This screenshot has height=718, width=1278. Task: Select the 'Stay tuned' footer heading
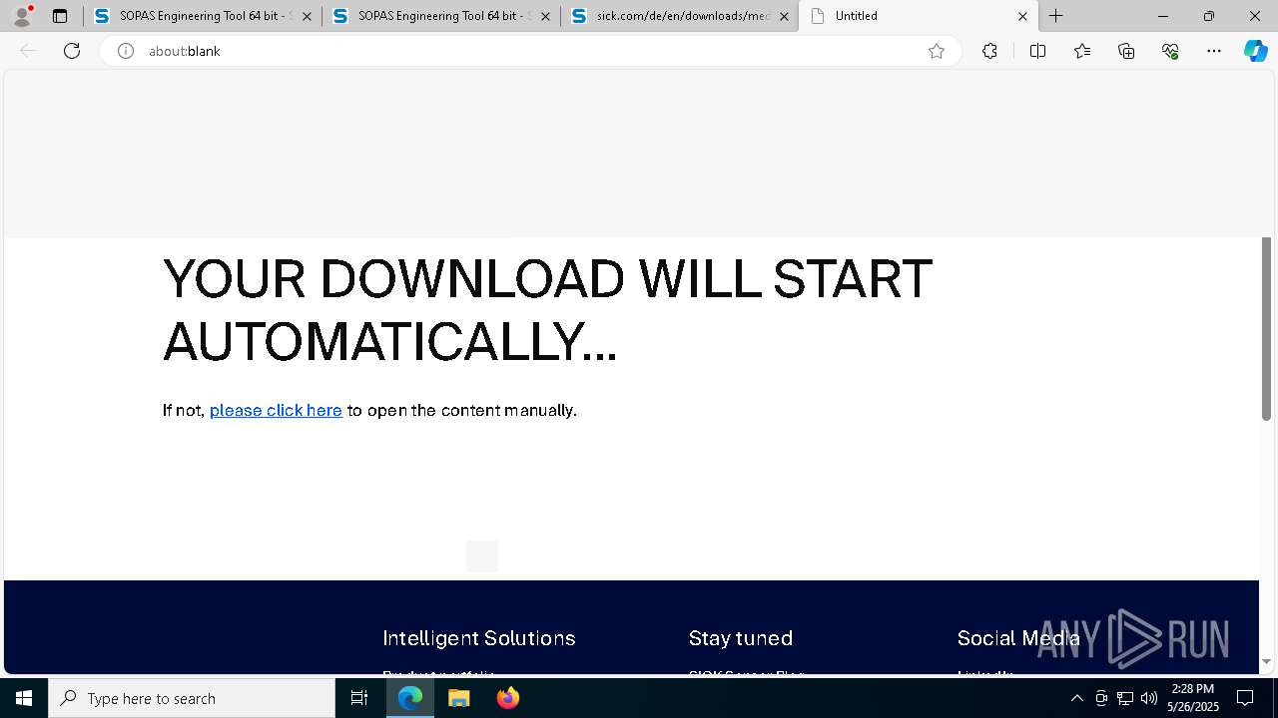741,638
